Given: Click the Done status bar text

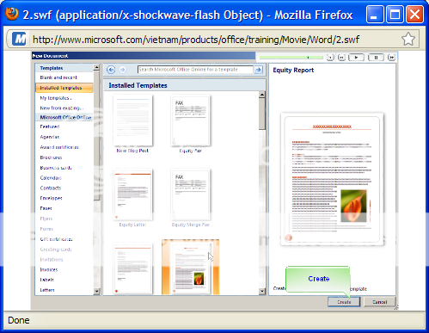Looking at the screenshot, I should [19, 320].
